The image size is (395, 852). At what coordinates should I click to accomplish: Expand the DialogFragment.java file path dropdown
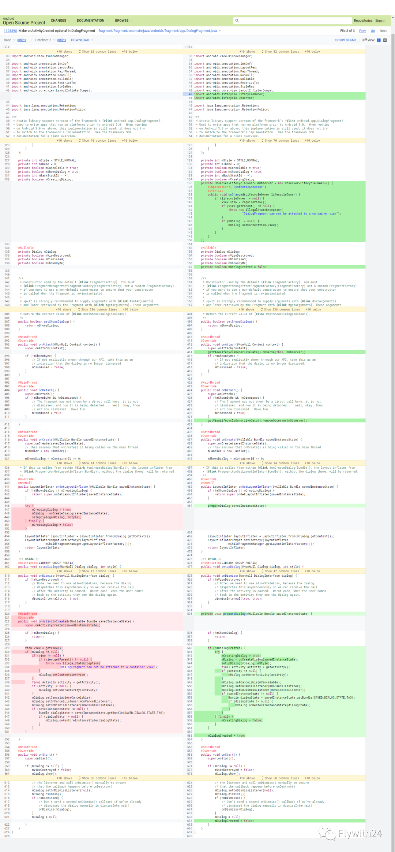pos(220,31)
